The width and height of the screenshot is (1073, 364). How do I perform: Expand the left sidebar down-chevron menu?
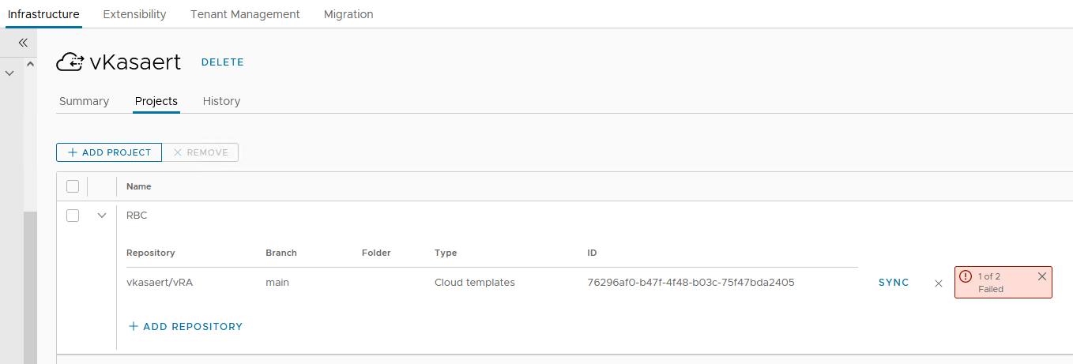(x=9, y=73)
